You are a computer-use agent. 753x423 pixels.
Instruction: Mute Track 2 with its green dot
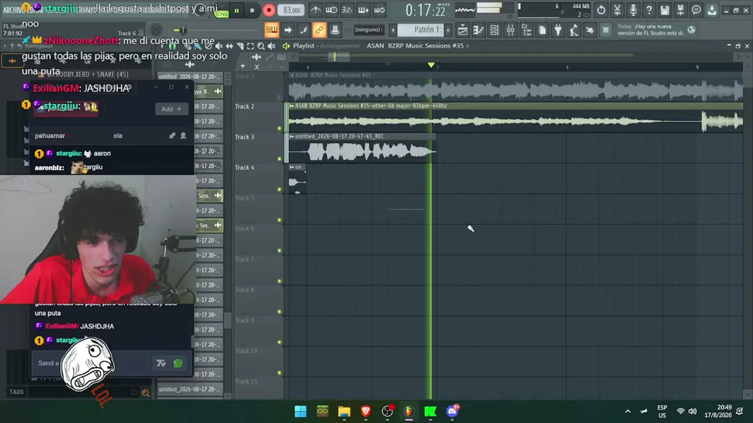tap(279, 128)
